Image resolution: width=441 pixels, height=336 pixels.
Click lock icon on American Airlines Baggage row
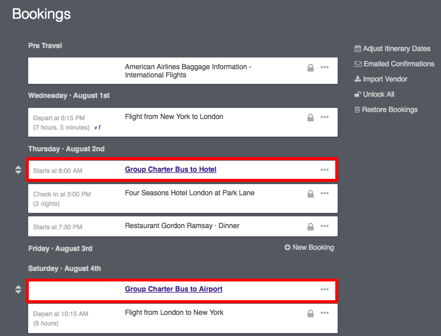[310, 67]
